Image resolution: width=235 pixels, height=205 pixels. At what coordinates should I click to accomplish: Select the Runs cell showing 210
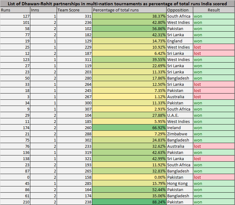point(15,202)
